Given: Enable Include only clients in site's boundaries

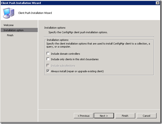Looking at the screenshot, I should point(48,59).
